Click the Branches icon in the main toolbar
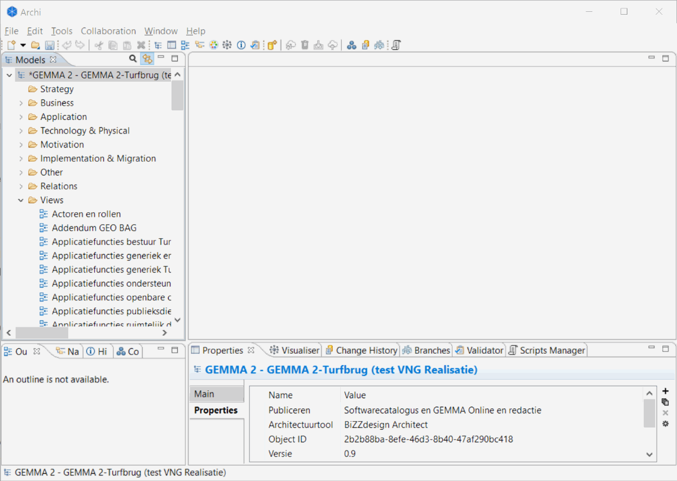 click(379, 45)
